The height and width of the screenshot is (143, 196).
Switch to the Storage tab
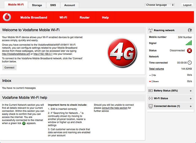tap(37, 5)
